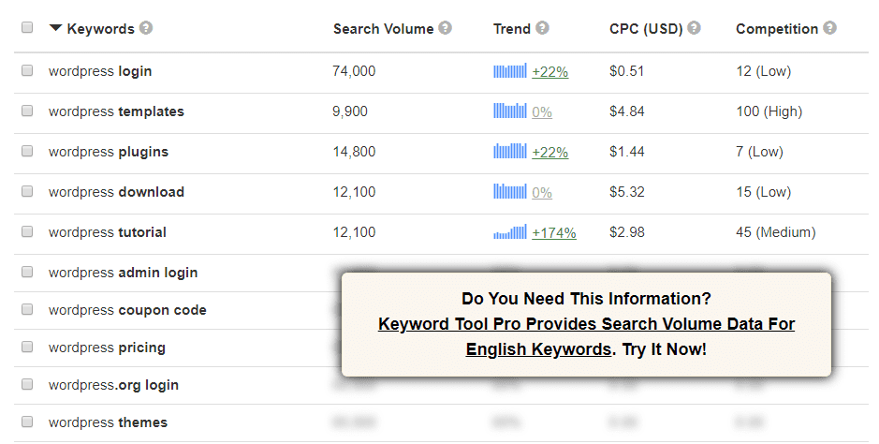The image size is (879, 444).
Task: Click the wordpress tutorial trend sparkline
Action: (x=510, y=232)
